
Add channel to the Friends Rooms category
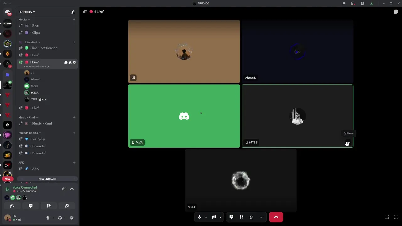click(x=74, y=133)
